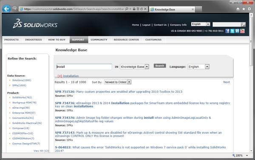Click the browser forward arrow button
255x160 pixels.
(14, 9)
